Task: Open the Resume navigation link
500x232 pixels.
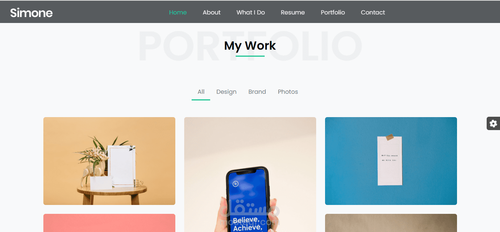Action: [x=293, y=12]
